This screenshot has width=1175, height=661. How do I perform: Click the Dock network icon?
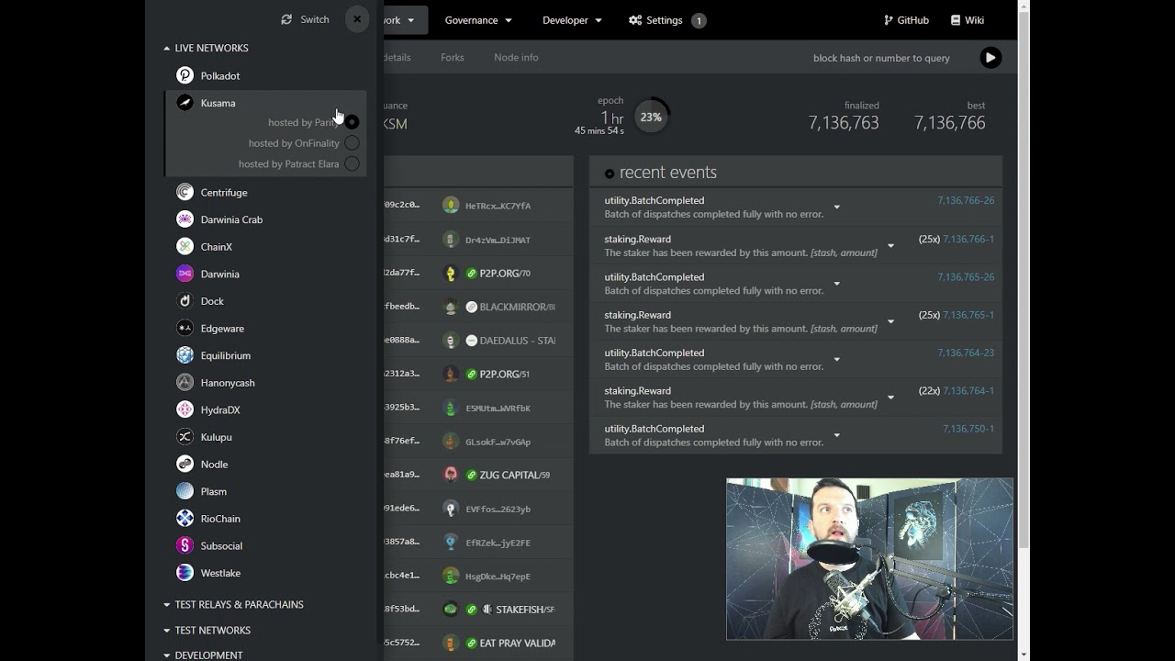coord(185,300)
